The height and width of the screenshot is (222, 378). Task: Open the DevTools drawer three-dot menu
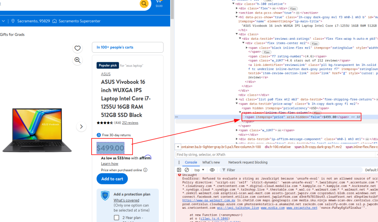click(x=179, y=162)
